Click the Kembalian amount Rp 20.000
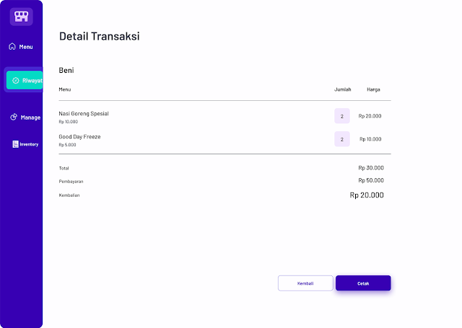Image resolution: width=462 pixels, height=328 pixels. coord(367,195)
